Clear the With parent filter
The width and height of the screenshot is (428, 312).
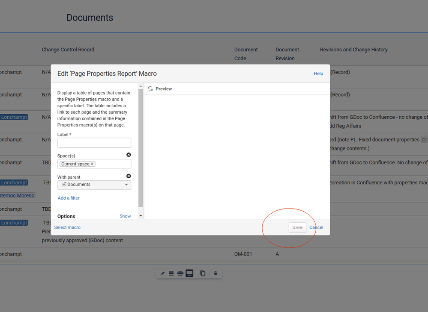(x=129, y=176)
